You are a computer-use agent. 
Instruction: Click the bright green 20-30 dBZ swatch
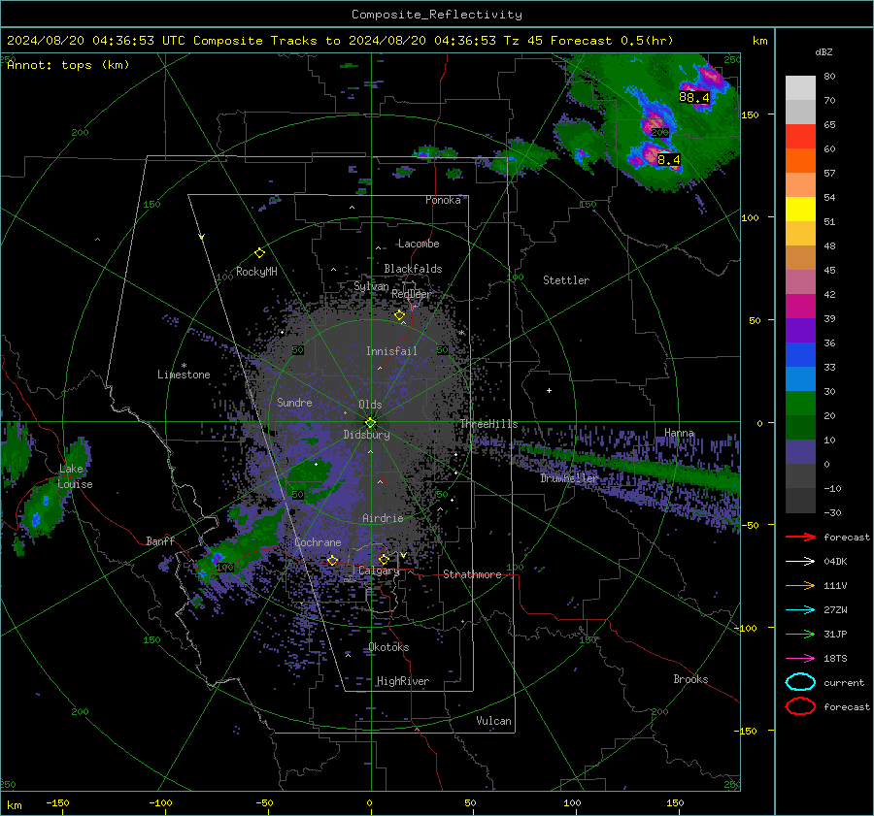(800, 404)
